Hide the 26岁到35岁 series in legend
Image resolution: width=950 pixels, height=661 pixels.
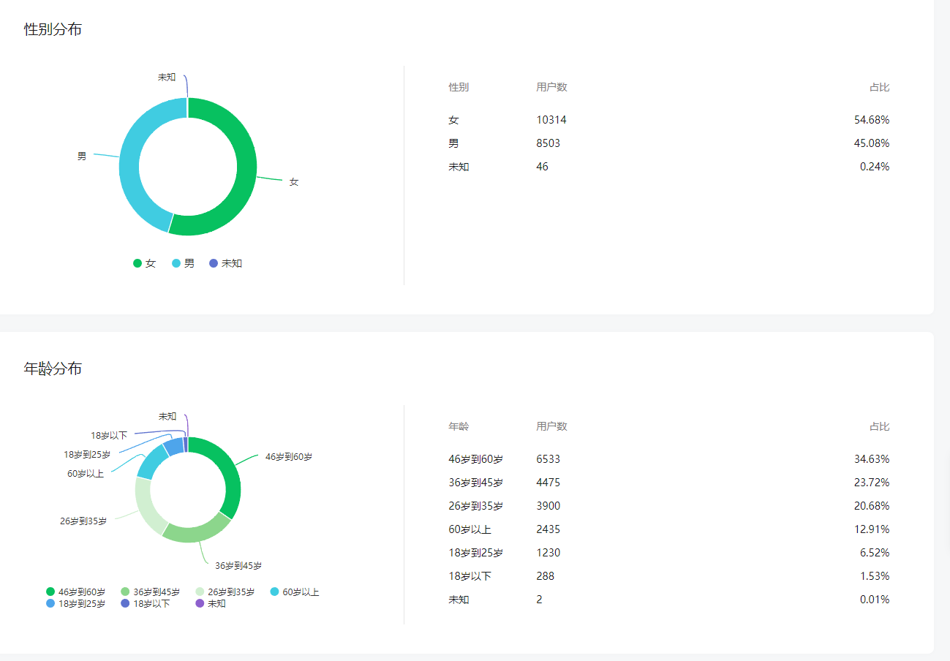(x=225, y=592)
